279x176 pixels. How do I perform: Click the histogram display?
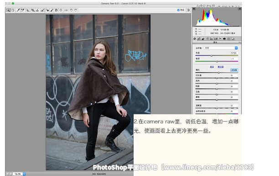pos(217,17)
